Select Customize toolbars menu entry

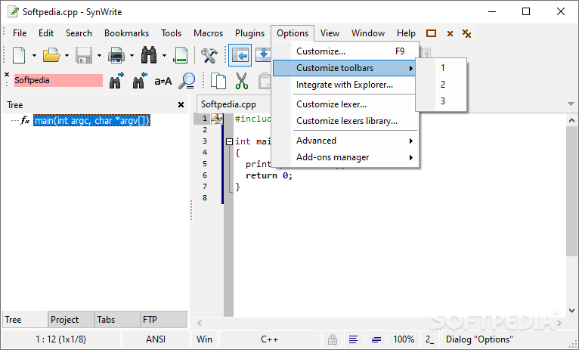[345, 68]
